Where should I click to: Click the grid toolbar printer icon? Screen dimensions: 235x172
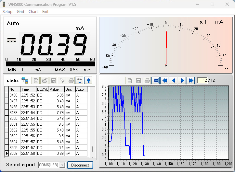(71, 80)
